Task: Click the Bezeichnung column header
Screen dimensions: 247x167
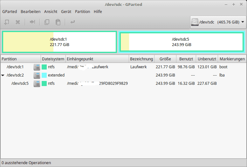Action: pyautogui.click(x=141, y=59)
